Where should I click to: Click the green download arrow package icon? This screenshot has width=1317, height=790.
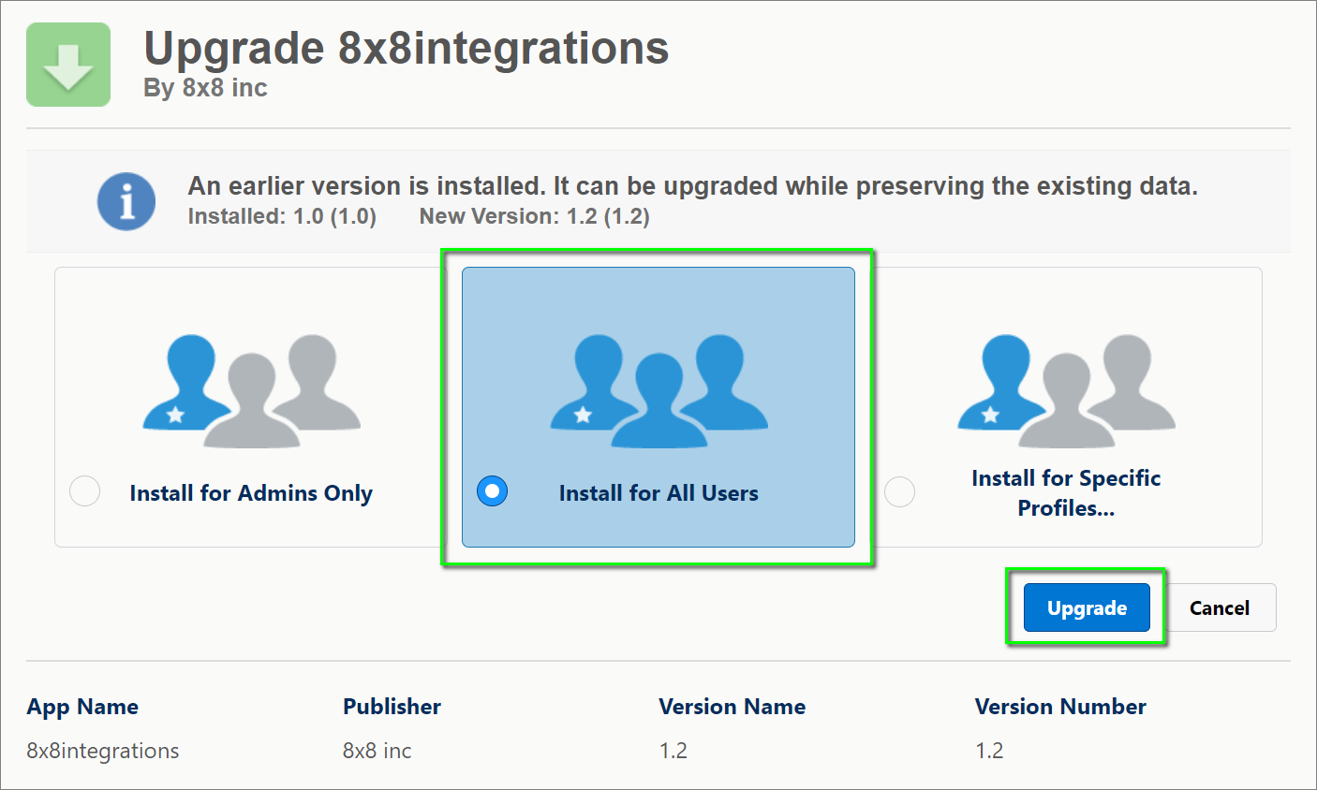[68, 65]
